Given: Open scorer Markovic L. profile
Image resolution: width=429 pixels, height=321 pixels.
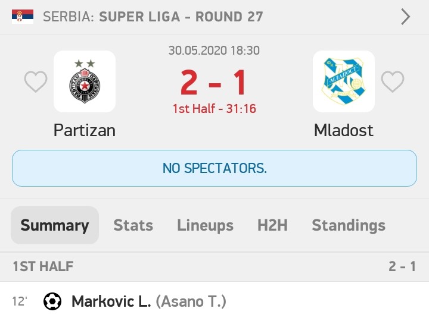Looking at the screenshot, I should point(111,301).
